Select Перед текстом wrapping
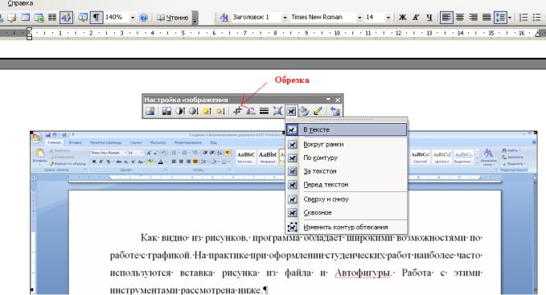 click(347, 185)
